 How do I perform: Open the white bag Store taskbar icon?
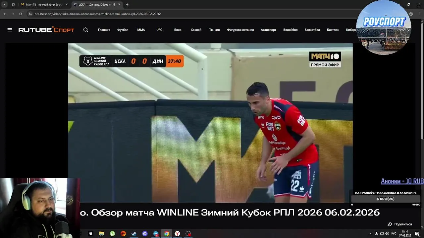[x=90, y=234]
